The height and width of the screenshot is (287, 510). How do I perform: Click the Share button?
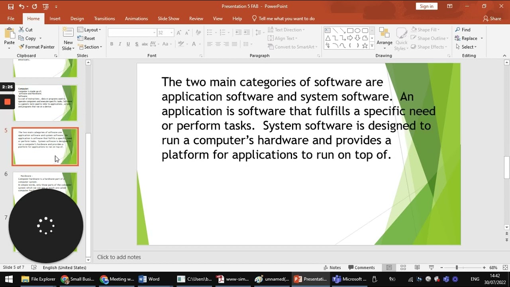(x=492, y=18)
